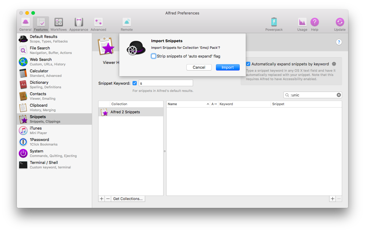Select Terminal / Shell feature

coord(55,165)
